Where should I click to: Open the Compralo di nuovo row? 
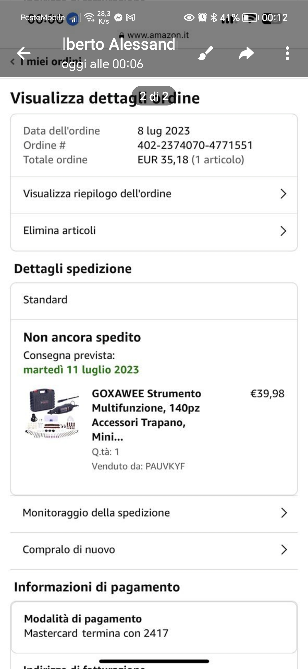coord(154,549)
